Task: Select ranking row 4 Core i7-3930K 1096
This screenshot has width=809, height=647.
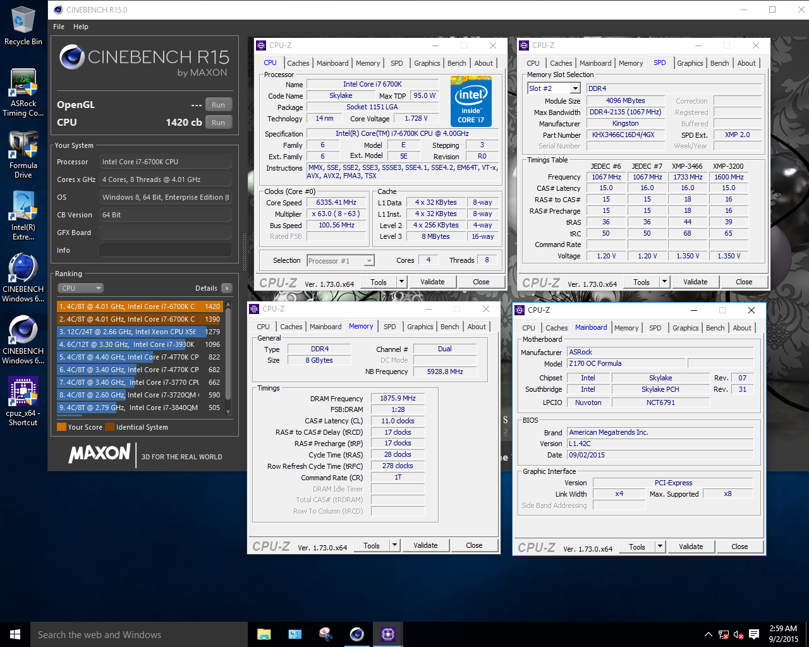Action: (140, 344)
